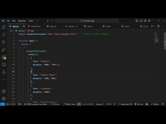Open the Extensions view icon
Image resolution: width=166 pixels, height=124 pixels.
[x=4, y=57]
